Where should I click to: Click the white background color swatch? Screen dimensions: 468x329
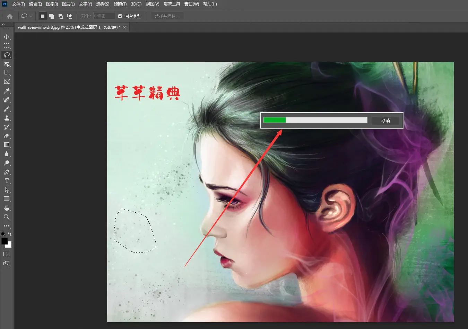pyautogui.click(x=10, y=246)
